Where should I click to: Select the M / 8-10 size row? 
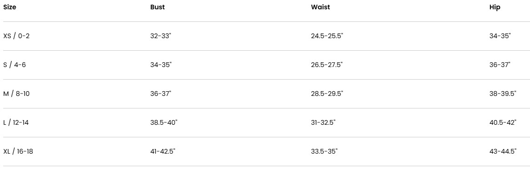click(265, 94)
